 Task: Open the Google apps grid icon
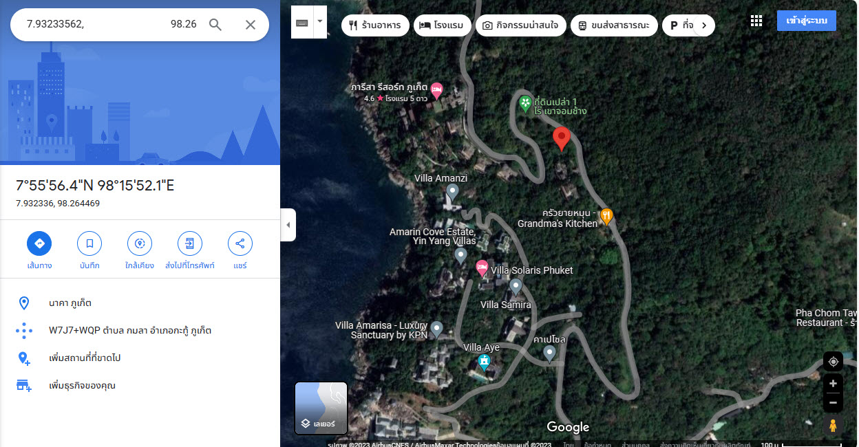click(756, 21)
